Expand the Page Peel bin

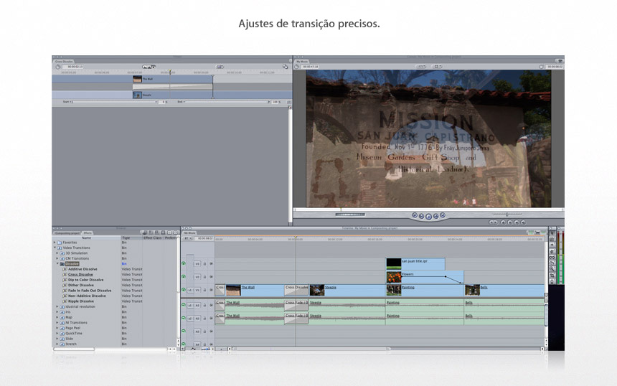57,328
